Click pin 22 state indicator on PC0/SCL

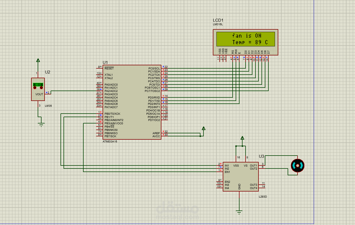point(163,67)
